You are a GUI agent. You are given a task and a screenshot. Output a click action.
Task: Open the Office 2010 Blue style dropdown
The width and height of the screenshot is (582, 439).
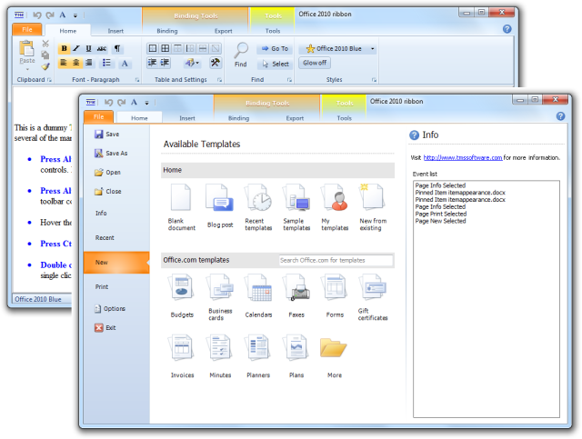372,48
